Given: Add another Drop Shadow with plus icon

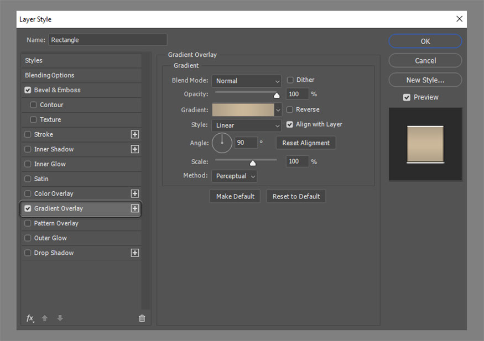Looking at the screenshot, I should [x=135, y=253].
